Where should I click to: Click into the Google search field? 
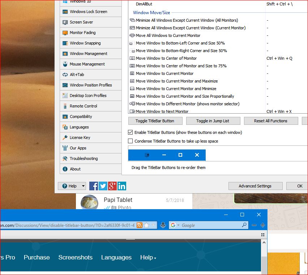pos(210,225)
